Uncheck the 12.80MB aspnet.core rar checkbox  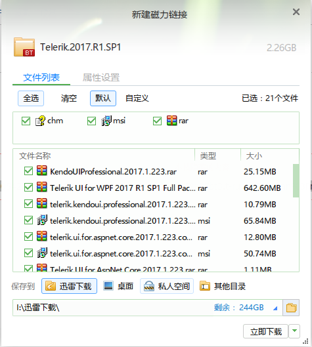coord(29,237)
